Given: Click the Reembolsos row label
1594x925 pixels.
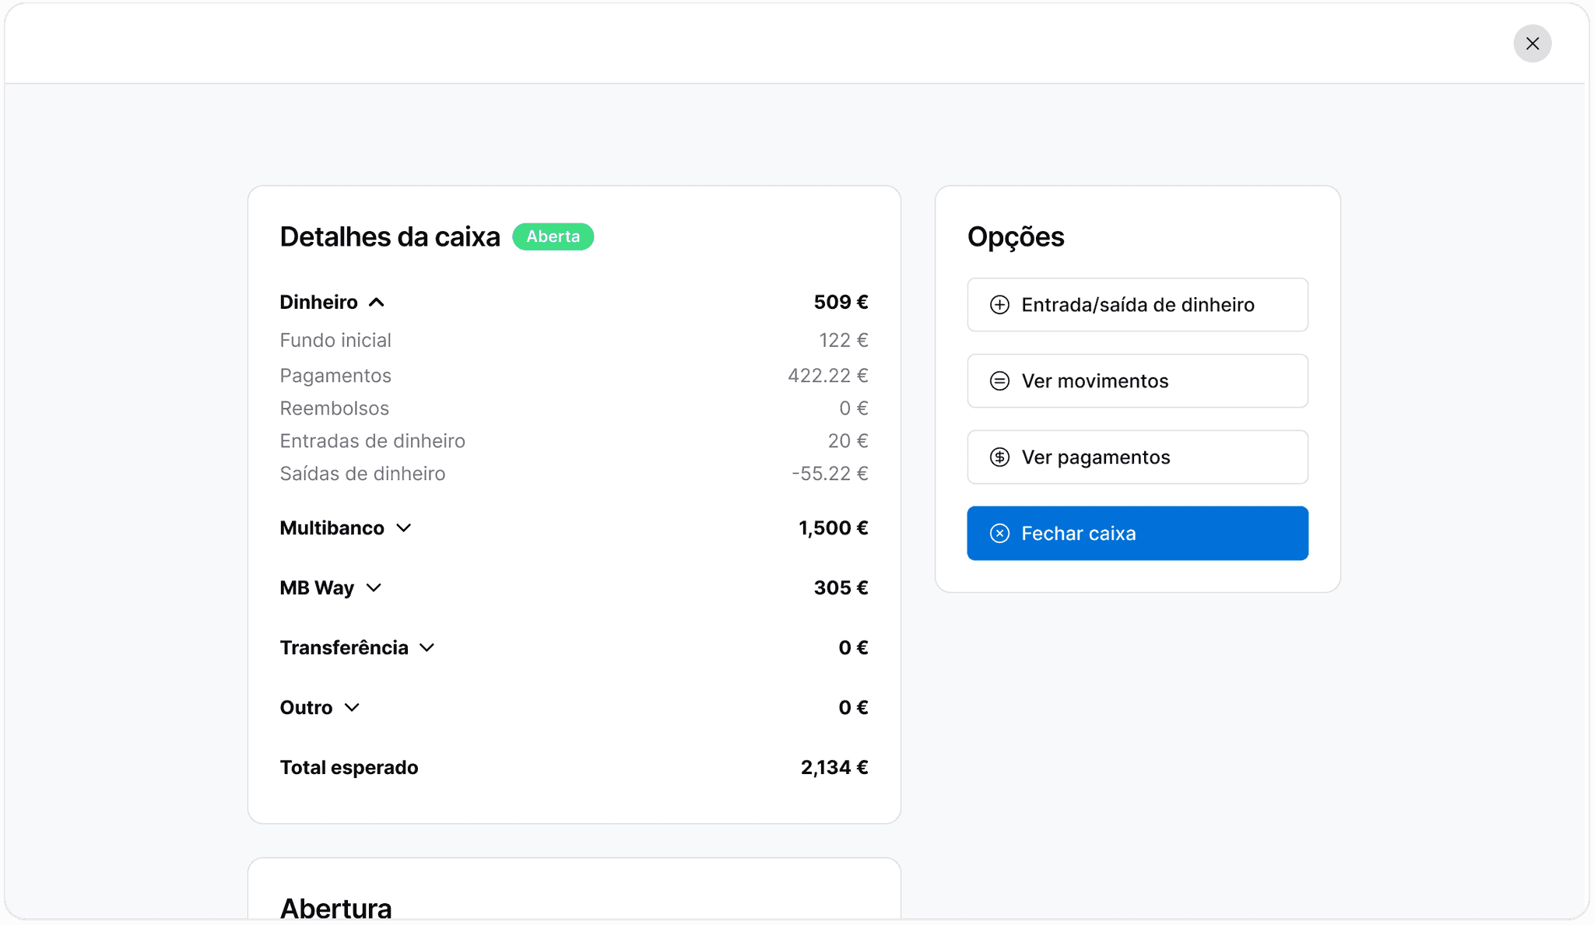Looking at the screenshot, I should click(335, 408).
